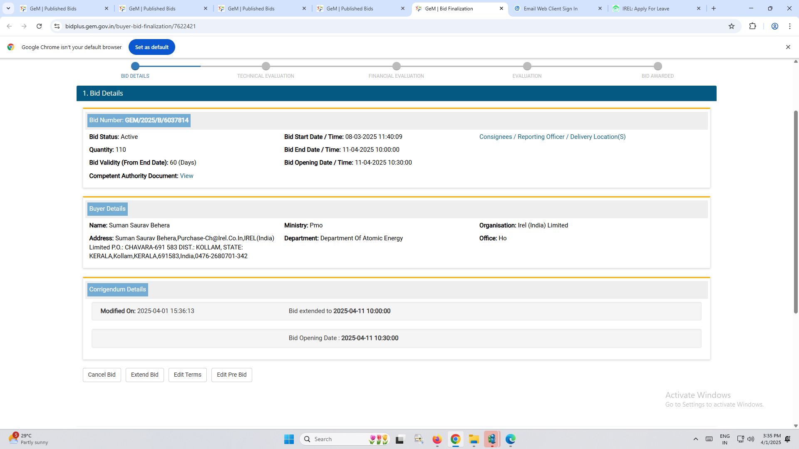Click the bid number GEM/2025/B/6037814
Viewport: 799px width, 449px height.
pos(157,120)
